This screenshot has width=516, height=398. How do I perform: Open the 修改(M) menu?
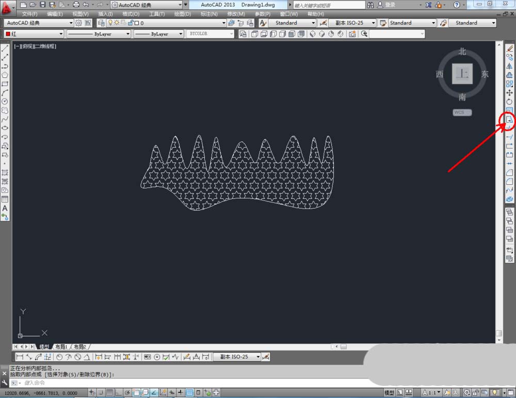[x=236, y=14]
